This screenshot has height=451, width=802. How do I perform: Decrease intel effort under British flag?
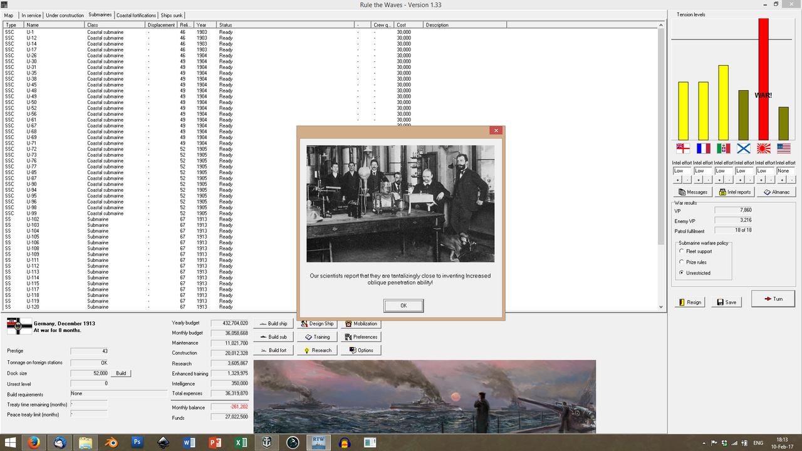coord(687,180)
